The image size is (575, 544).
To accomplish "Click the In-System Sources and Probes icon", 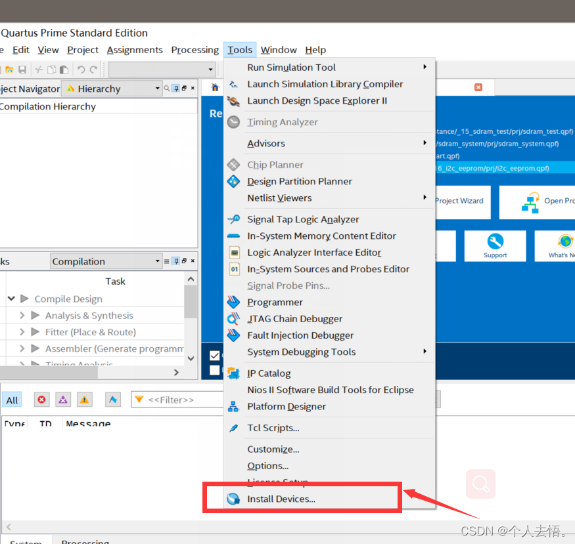I will click(x=235, y=269).
